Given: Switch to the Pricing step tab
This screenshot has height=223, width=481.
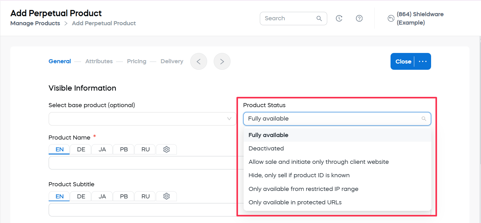Looking at the screenshot, I should [x=137, y=61].
